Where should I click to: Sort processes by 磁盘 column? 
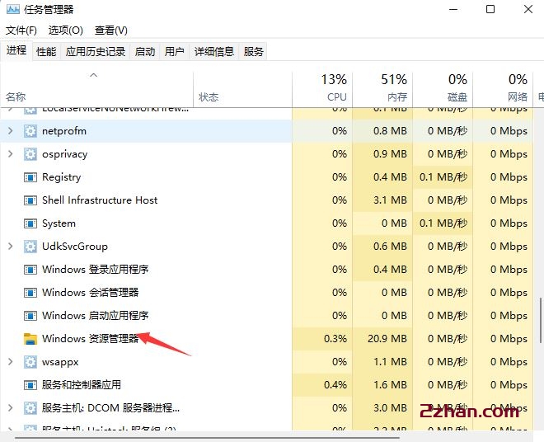443,90
